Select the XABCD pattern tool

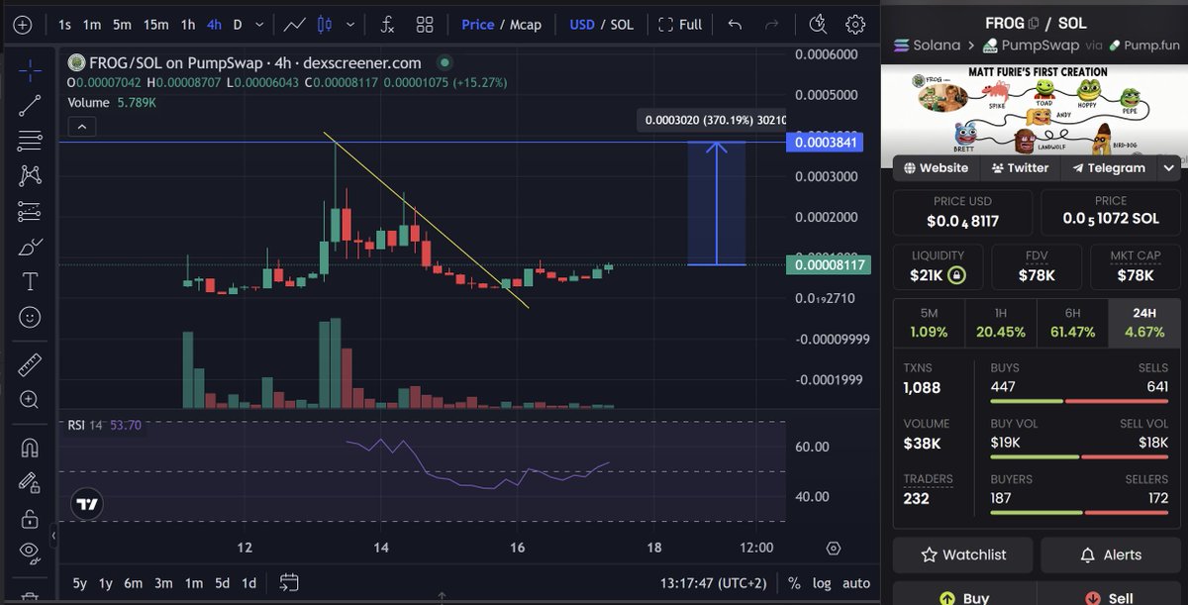30,176
